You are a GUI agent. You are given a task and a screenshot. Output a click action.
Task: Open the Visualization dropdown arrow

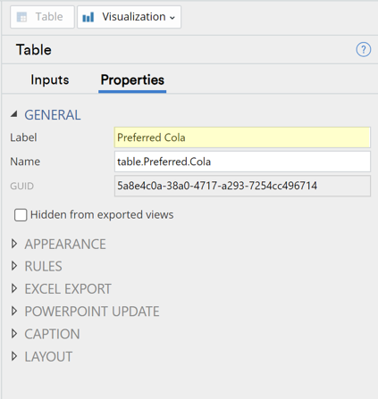pos(172,18)
